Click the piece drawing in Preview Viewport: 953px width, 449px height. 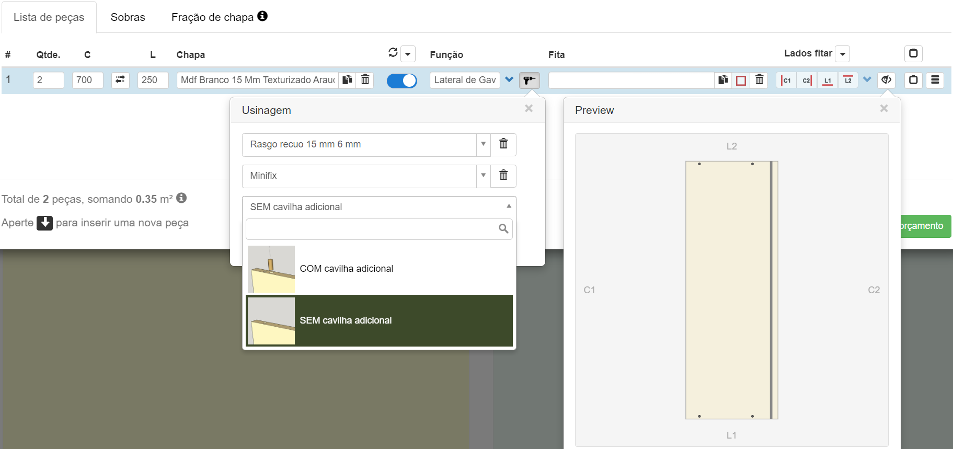732,290
